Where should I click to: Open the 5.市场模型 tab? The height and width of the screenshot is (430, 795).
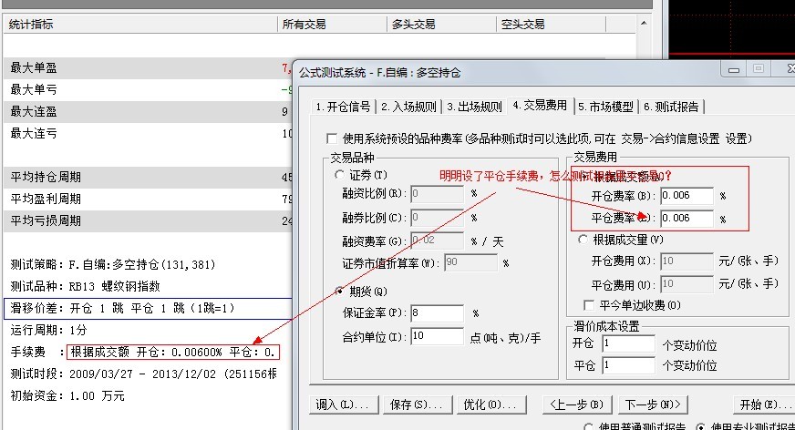[x=606, y=107]
